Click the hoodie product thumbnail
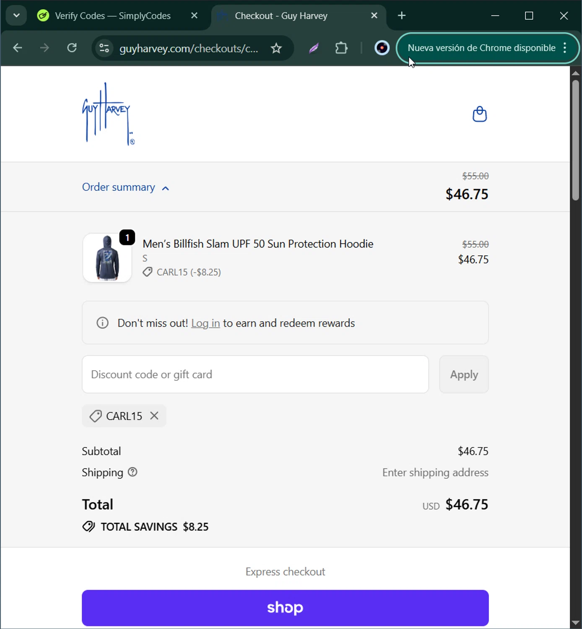 click(107, 258)
